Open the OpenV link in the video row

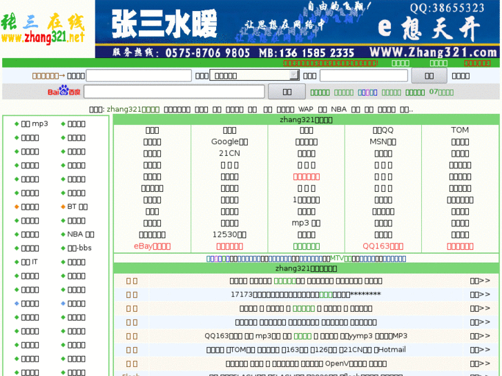point(346,364)
